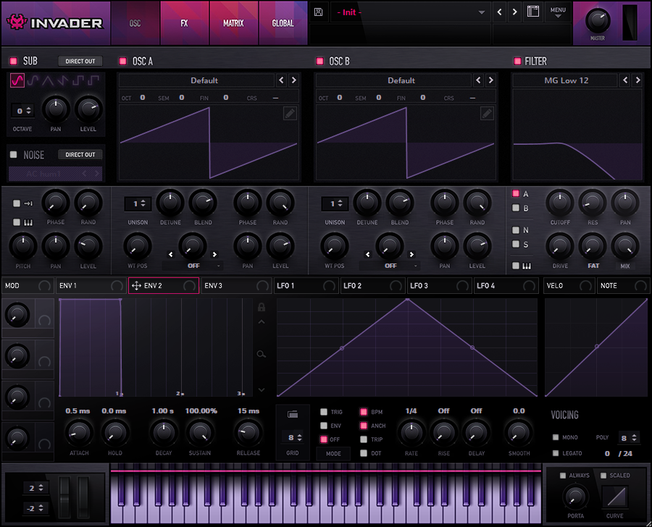Switch to the OSC tab
Image resolution: width=652 pixels, height=527 pixels.
click(135, 23)
